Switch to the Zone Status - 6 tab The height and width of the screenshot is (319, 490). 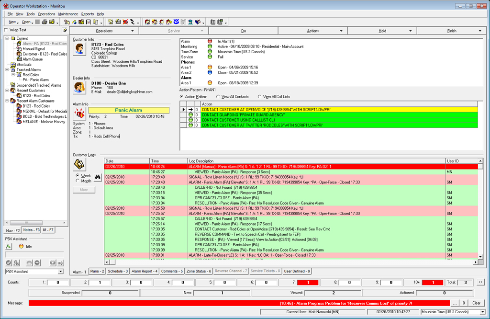pos(199,272)
